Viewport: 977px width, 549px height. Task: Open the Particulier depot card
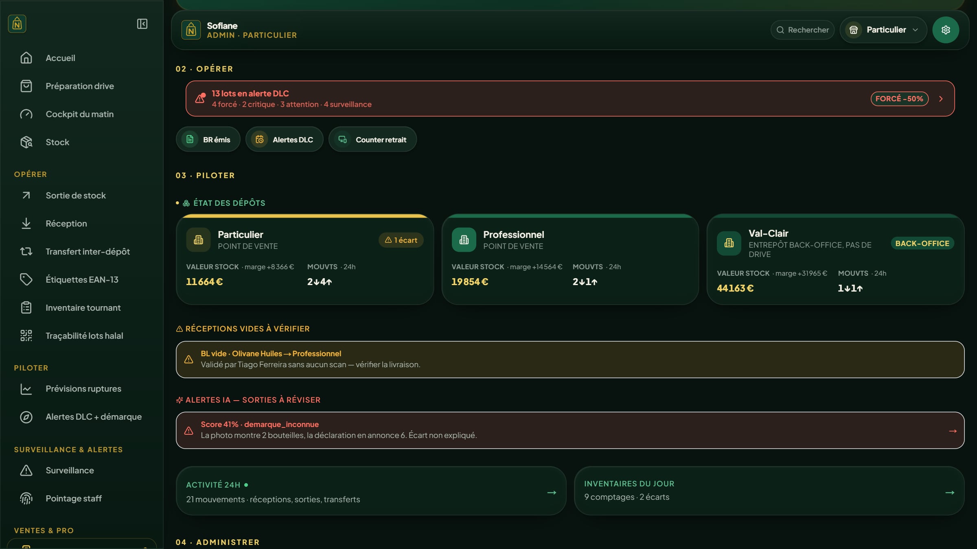coord(305,259)
